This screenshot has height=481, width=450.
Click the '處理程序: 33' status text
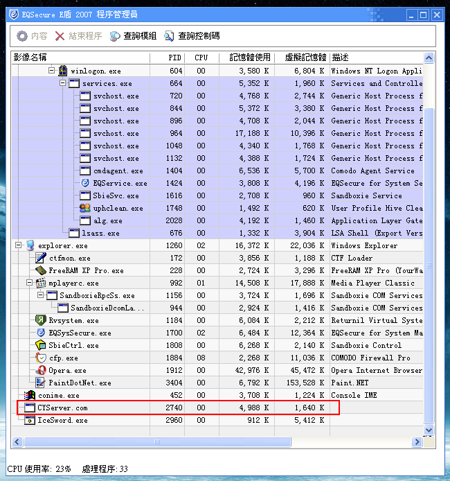[105, 469]
